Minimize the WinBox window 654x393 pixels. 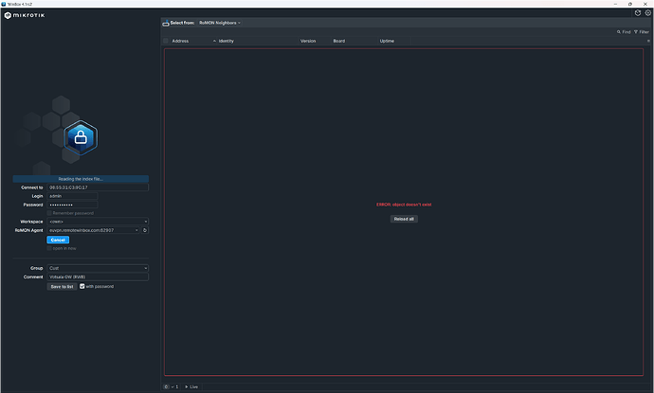pyautogui.click(x=615, y=4)
